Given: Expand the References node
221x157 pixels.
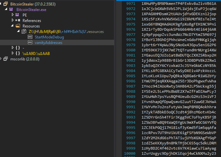Looking at the screenshot, I should point(13,20).
